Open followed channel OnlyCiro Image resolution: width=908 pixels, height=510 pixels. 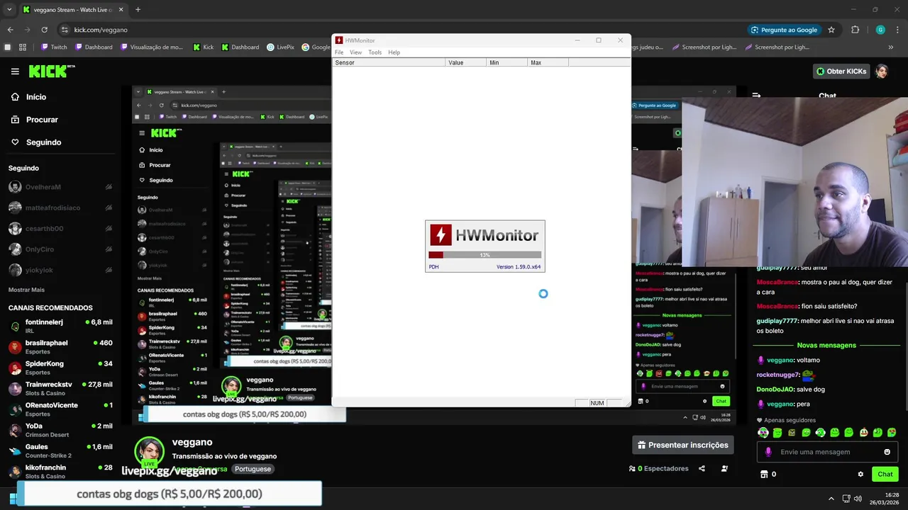pos(60,249)
